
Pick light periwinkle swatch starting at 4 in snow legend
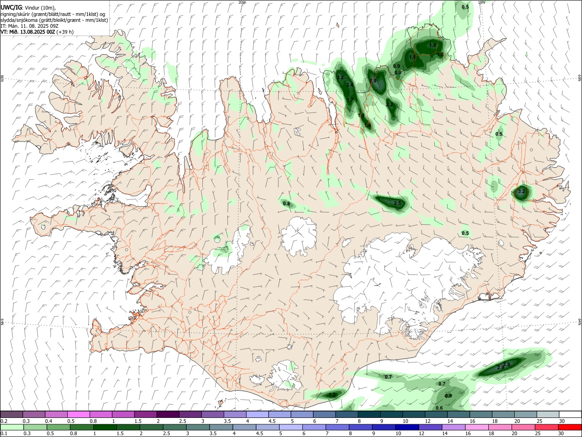[257, 414]
